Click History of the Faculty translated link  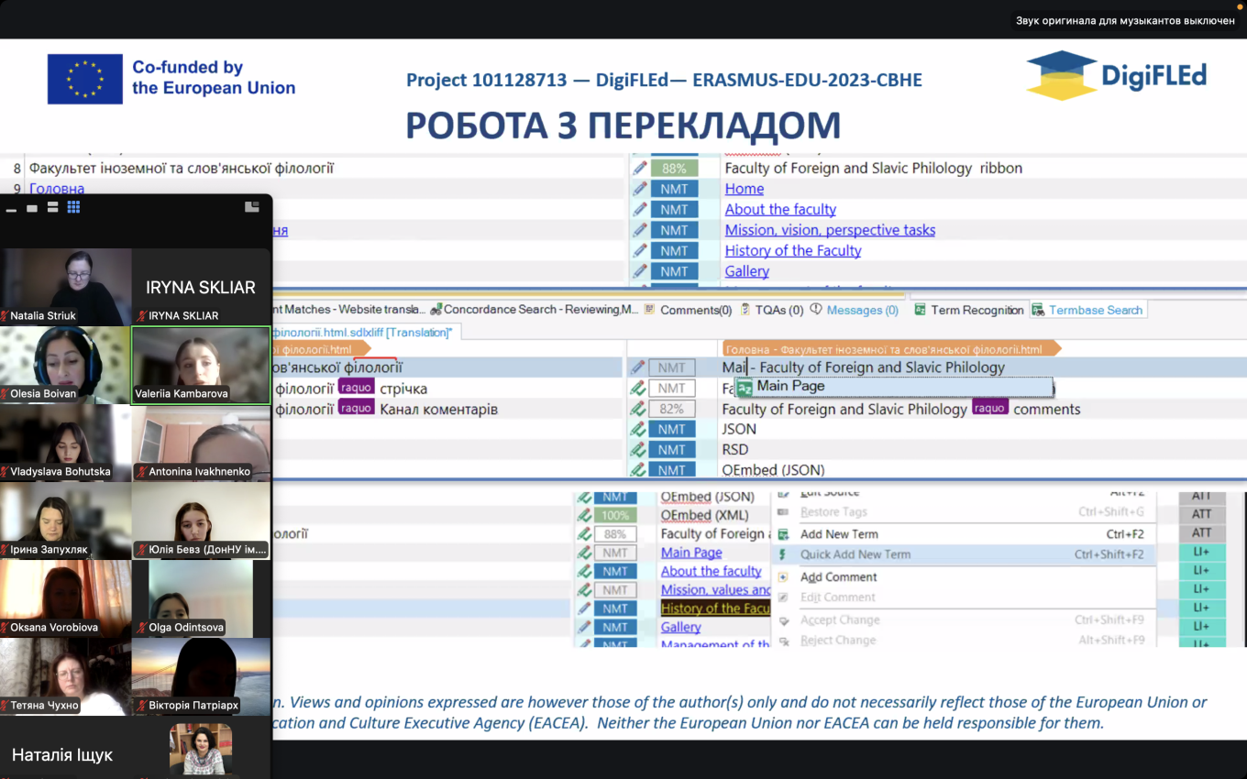pos(793,250)
